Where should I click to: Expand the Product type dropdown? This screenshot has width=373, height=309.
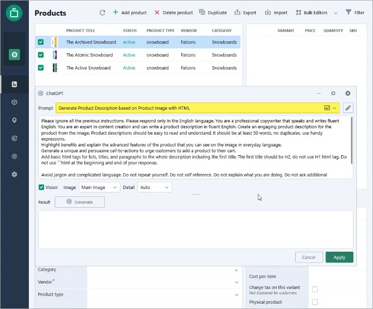pos(236,295)
